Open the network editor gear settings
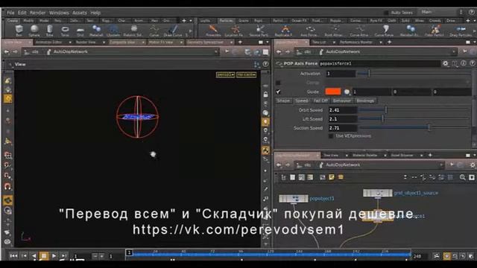Screen dimensions: 477x268 (473, 165)
